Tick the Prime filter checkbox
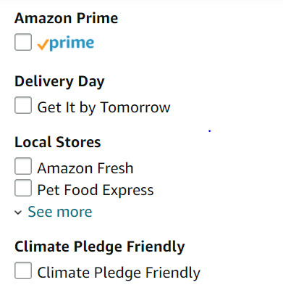The width and height of the screenshot is (283, 298). pos(23,42)
